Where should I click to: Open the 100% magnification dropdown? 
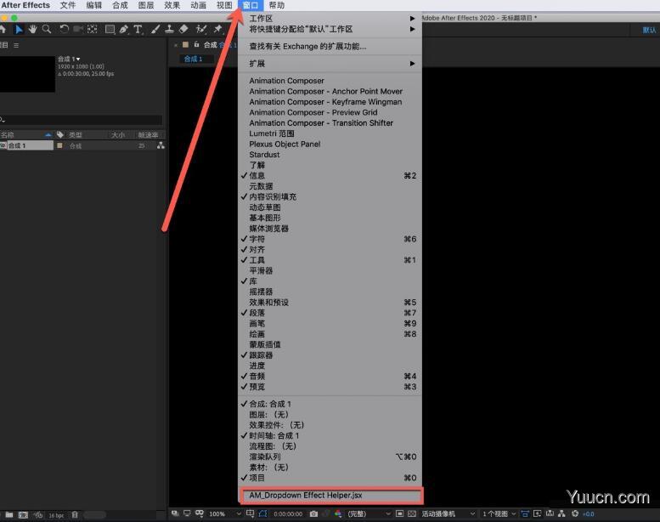[224, 513]
